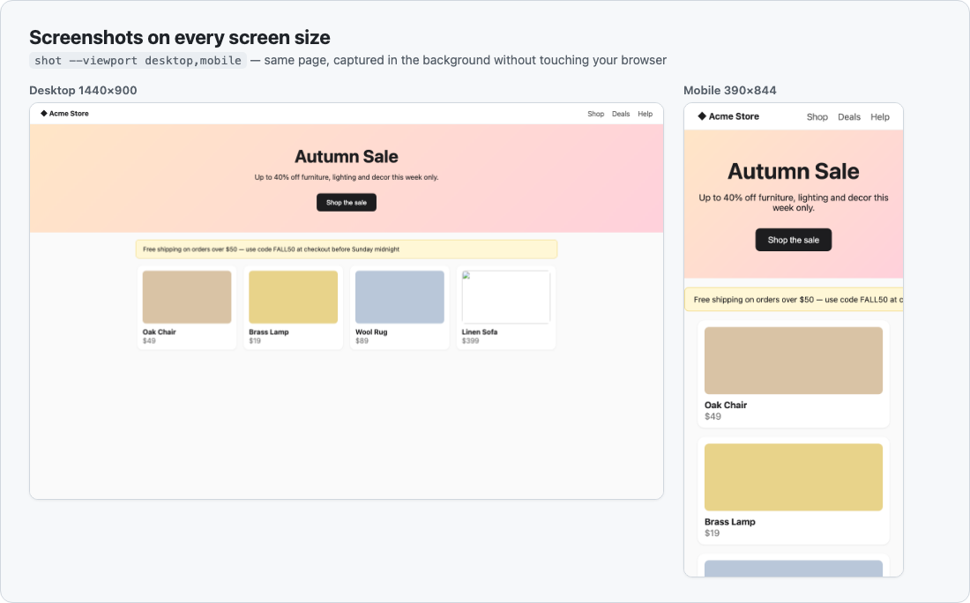The image size is (970, 603).
Task: Click the shot --viewport desktop,mobile code snippet
Action: 138,60
